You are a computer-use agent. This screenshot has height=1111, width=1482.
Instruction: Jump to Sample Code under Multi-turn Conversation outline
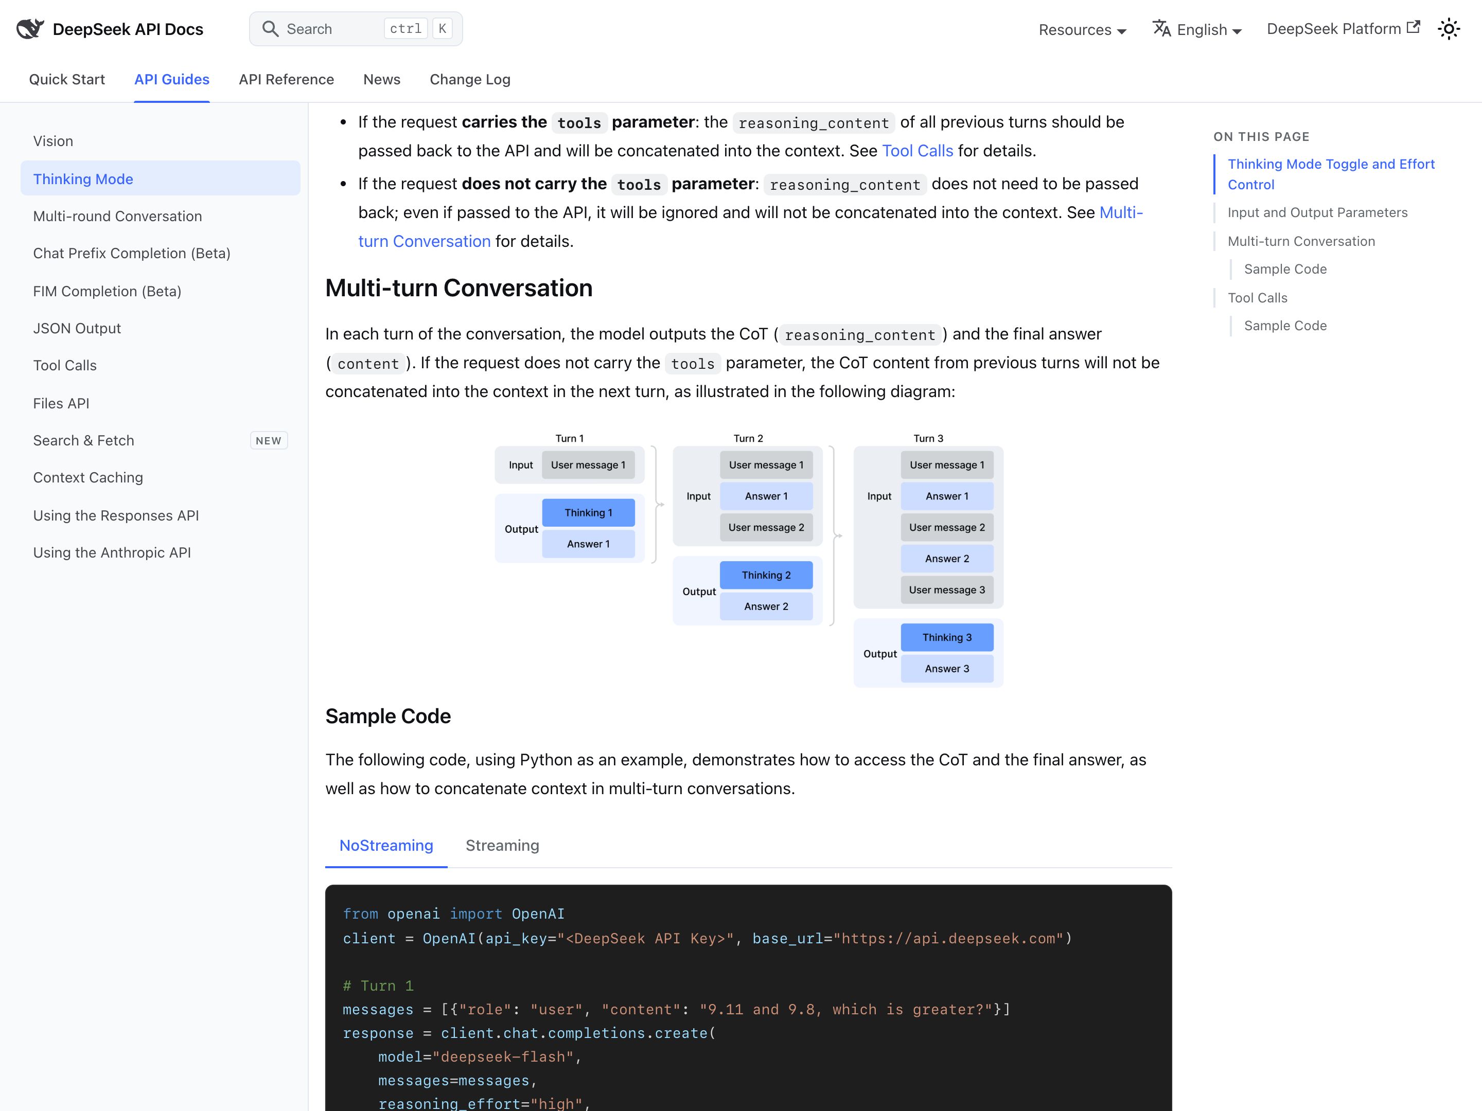coord(1285,269)
